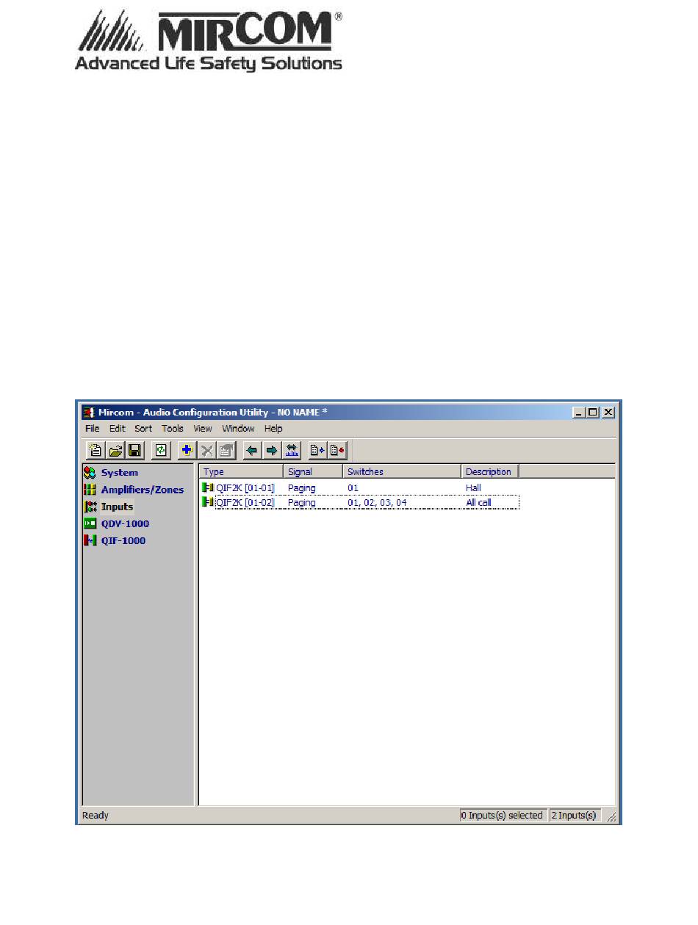Click the blue plus Add icon
The width and height of the screenshot is (698, 925).
pos(188,450)
